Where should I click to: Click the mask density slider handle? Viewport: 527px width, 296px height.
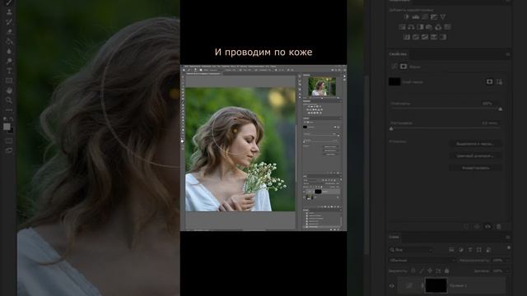click(x=501, y=109)
